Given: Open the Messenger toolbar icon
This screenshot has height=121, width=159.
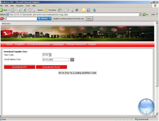Looking at the screenshot, I should pos(94,10).
